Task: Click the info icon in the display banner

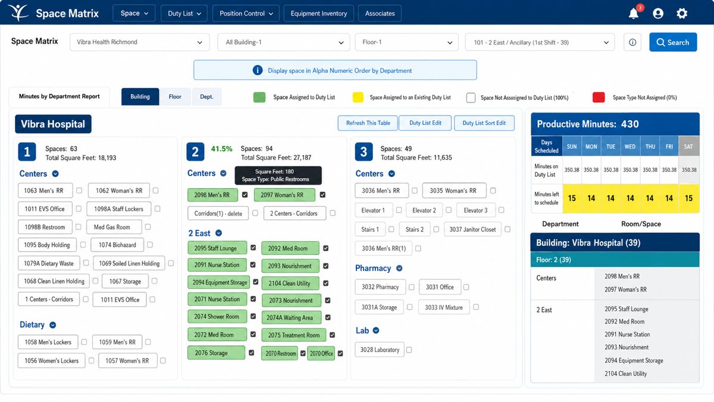Action: (x=258, y=70)
